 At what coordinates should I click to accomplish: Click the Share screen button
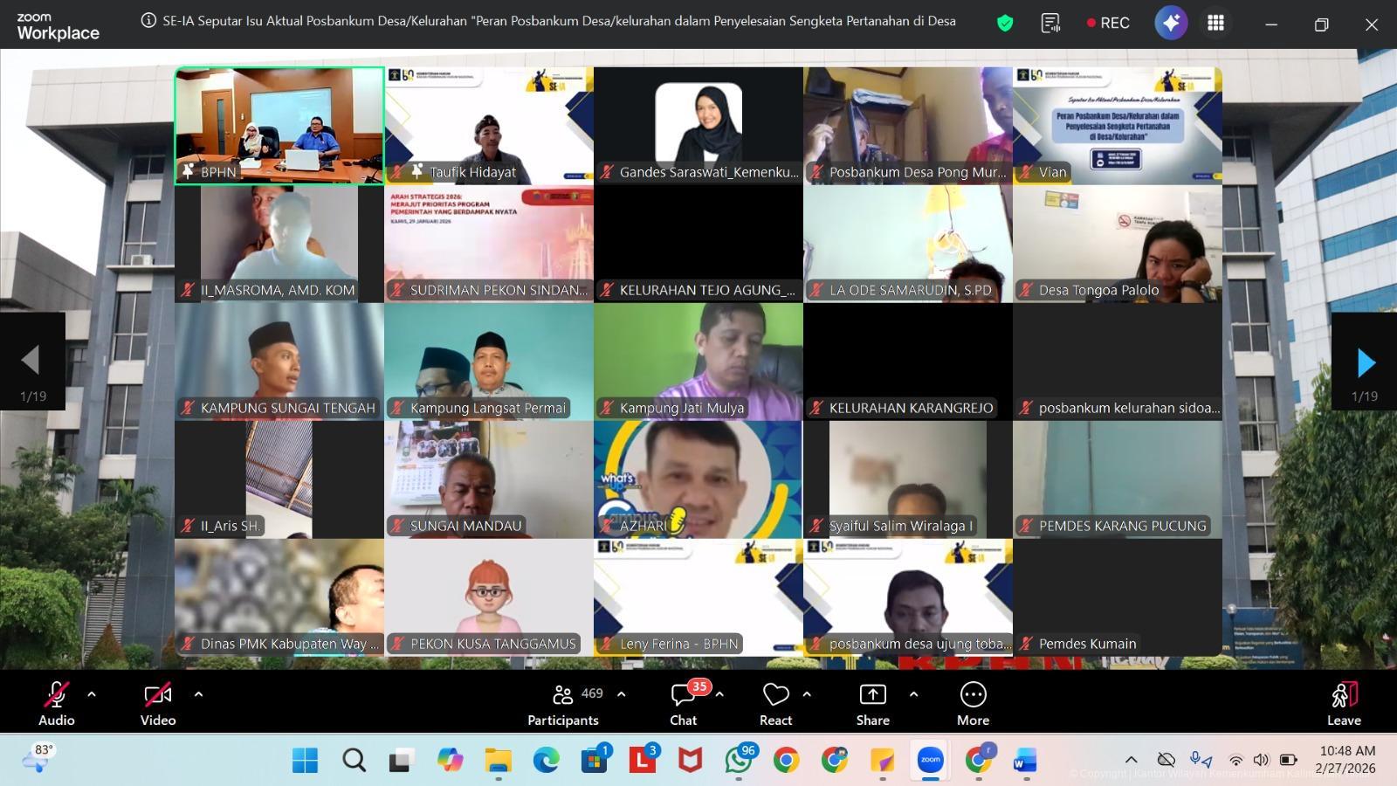click(872, 703)
